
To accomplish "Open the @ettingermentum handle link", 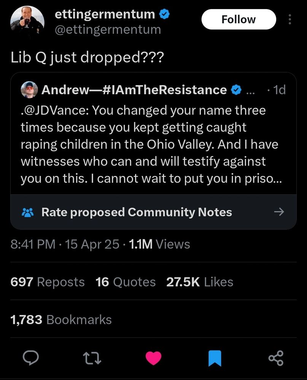I will coord(108,29).
